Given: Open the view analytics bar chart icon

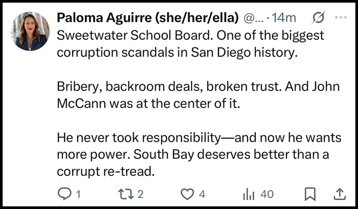Looking at the screenshot, I should click(x=248, y=194).
